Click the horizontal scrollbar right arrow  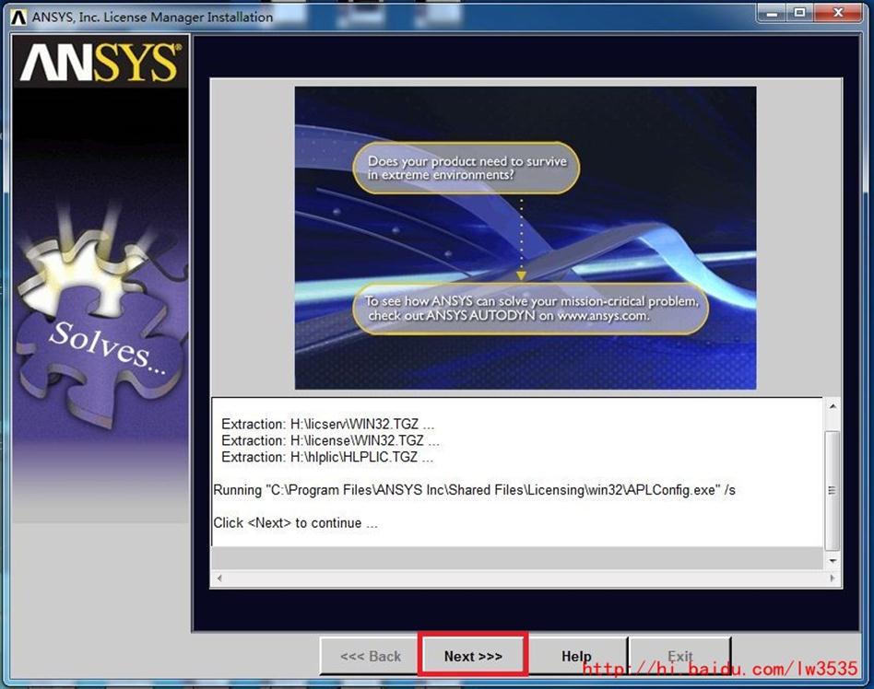coord(833,578)
